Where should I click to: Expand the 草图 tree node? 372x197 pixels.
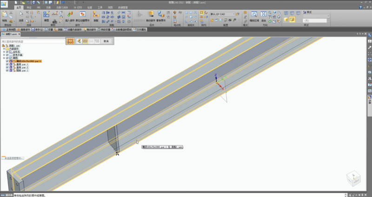click(x=4, y=58)
